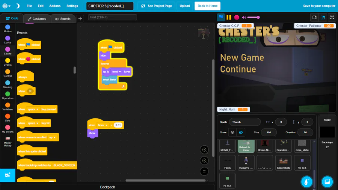Select the Control block category
The height and width of the screenshot is (190, 338).
[x=8, y=73]
